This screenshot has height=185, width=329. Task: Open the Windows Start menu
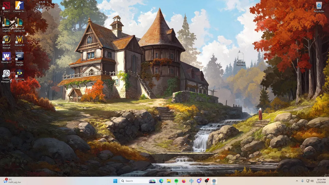coord(115,181)
